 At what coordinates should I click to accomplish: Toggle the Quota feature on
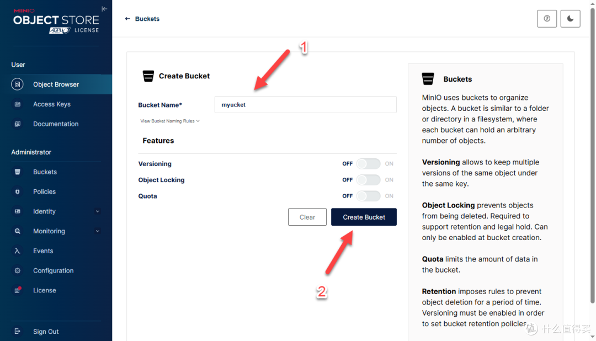pyautogui.click(x=368, y=196)
